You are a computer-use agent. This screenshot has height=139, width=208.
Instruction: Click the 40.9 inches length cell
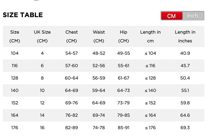point(185,53)
